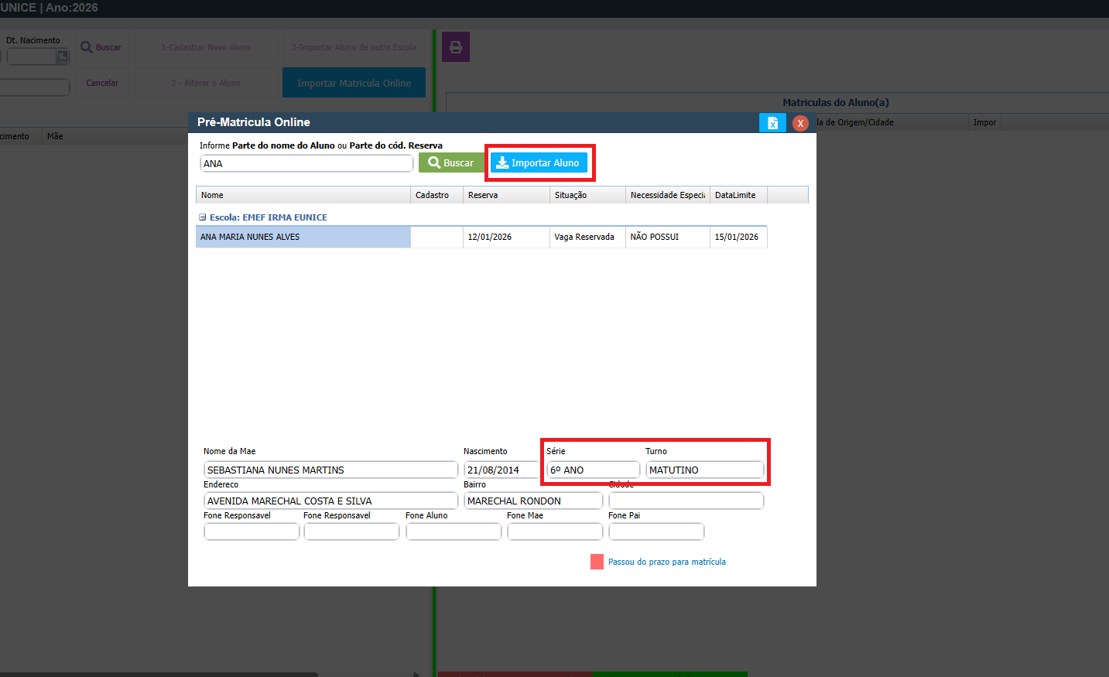Sort by the Nome column header
The width and height of the screenshot is (1109, 677).
coord(303,195)
